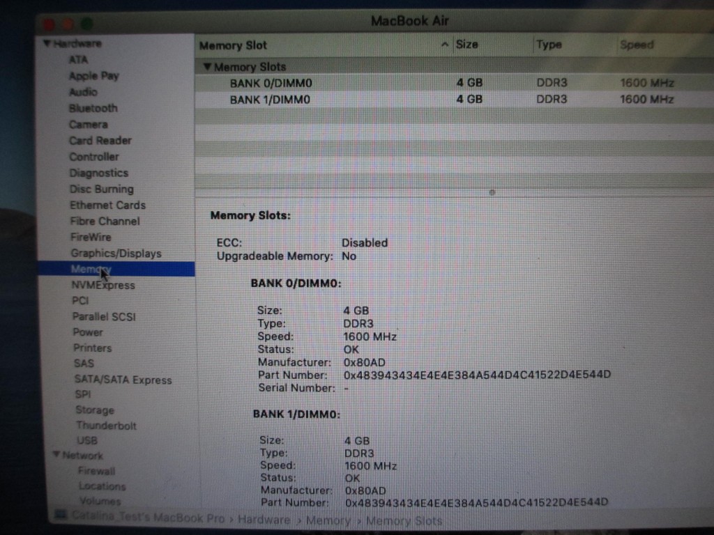Click the 'BANK 0/DIMM0:' heading in details pane
The height and width of the screenshot is (535, 714).
click(x=296, y=284)
